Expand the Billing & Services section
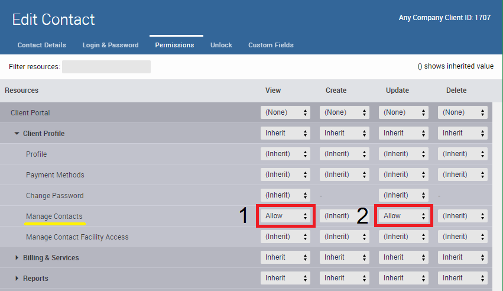 pos(17,258)
